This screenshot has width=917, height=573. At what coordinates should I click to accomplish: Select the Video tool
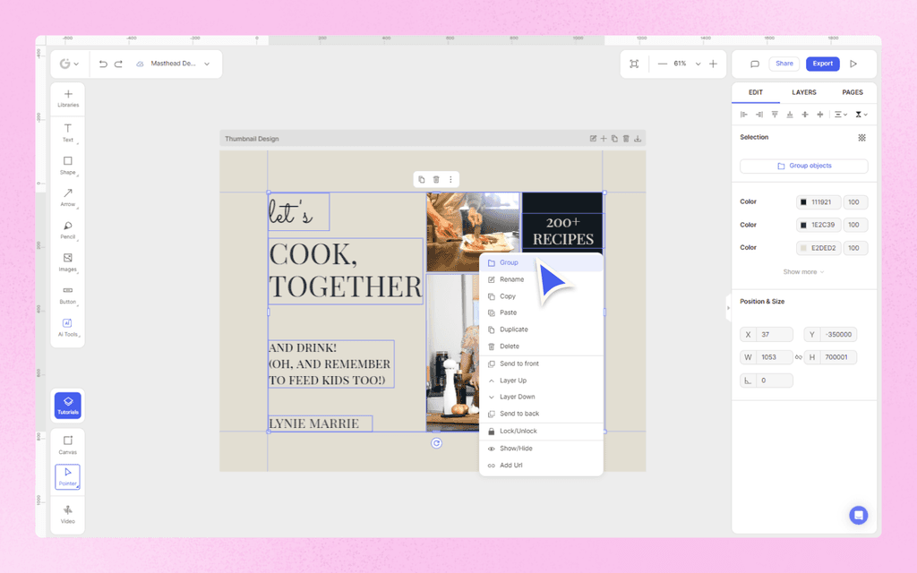coord(68,511)
